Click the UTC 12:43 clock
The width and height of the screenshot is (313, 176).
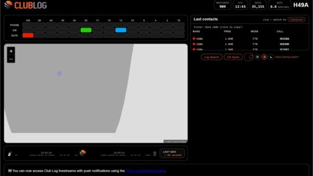(240, 5)
